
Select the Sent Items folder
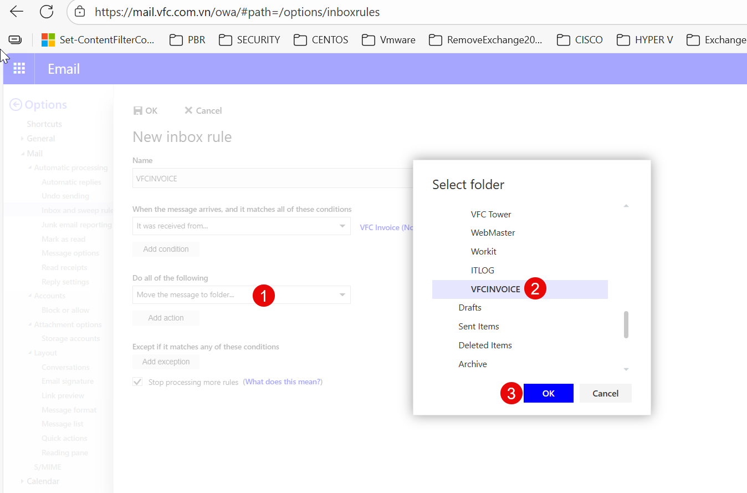tap(479, 327)
